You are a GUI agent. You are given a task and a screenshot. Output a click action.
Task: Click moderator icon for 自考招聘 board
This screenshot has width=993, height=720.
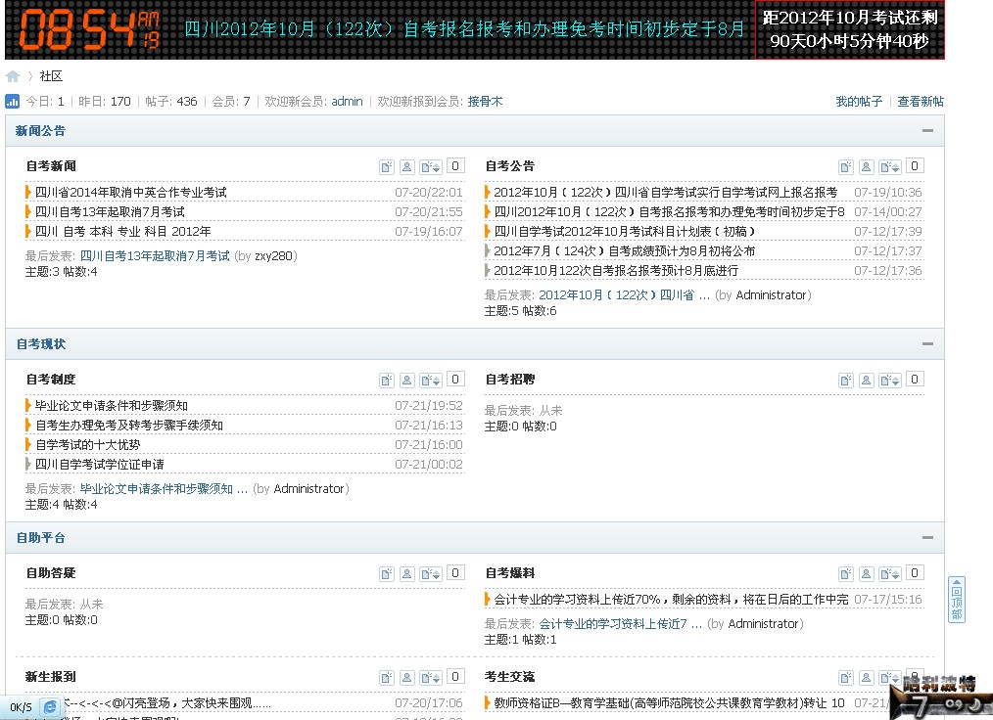click(867, 381)
